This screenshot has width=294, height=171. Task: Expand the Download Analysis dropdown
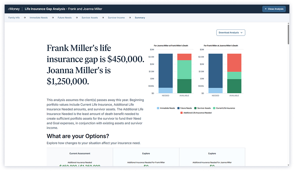(x=231, y=33)
